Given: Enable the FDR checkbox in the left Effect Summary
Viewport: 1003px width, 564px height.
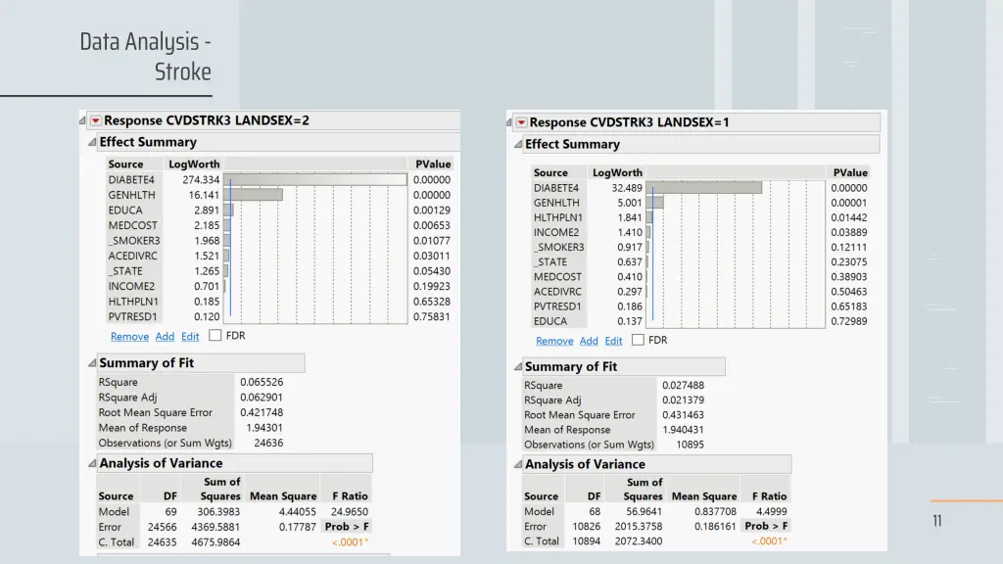Looking at the screenshot, I should coord(214,334).
